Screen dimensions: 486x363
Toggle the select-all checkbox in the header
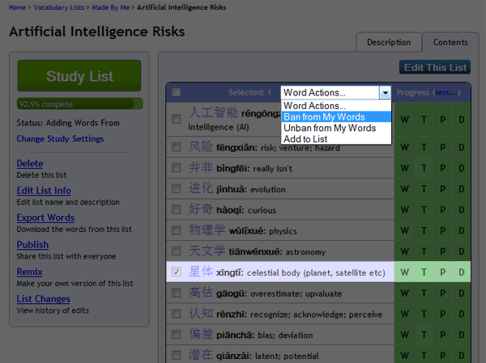[177, 92]
